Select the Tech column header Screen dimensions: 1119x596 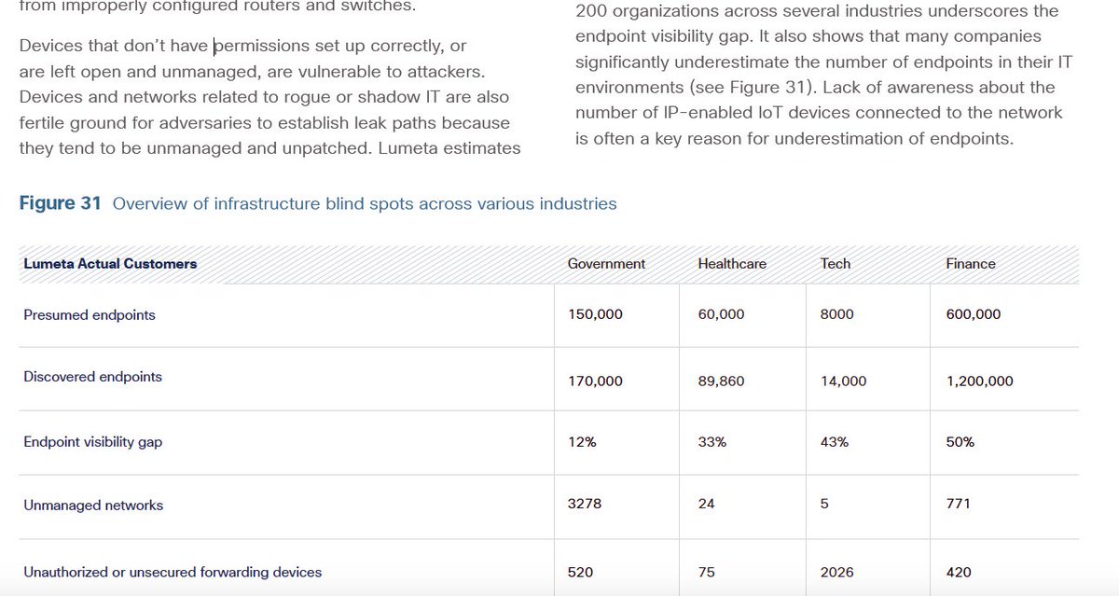835,264
